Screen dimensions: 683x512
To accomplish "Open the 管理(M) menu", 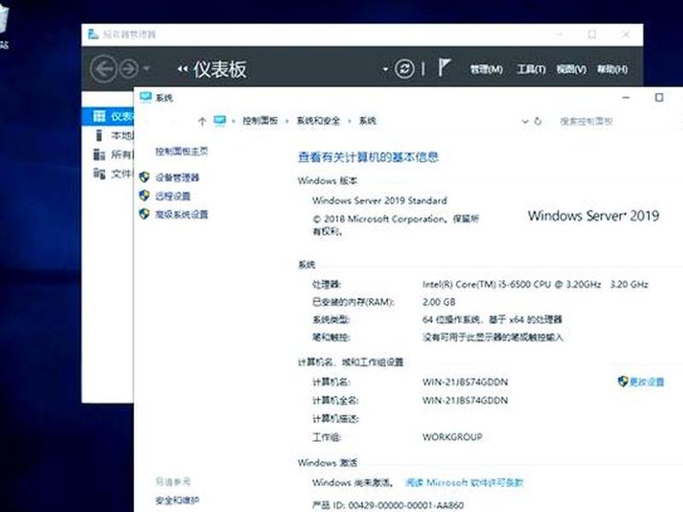I will pyautogui.click(x=486, y=69).
